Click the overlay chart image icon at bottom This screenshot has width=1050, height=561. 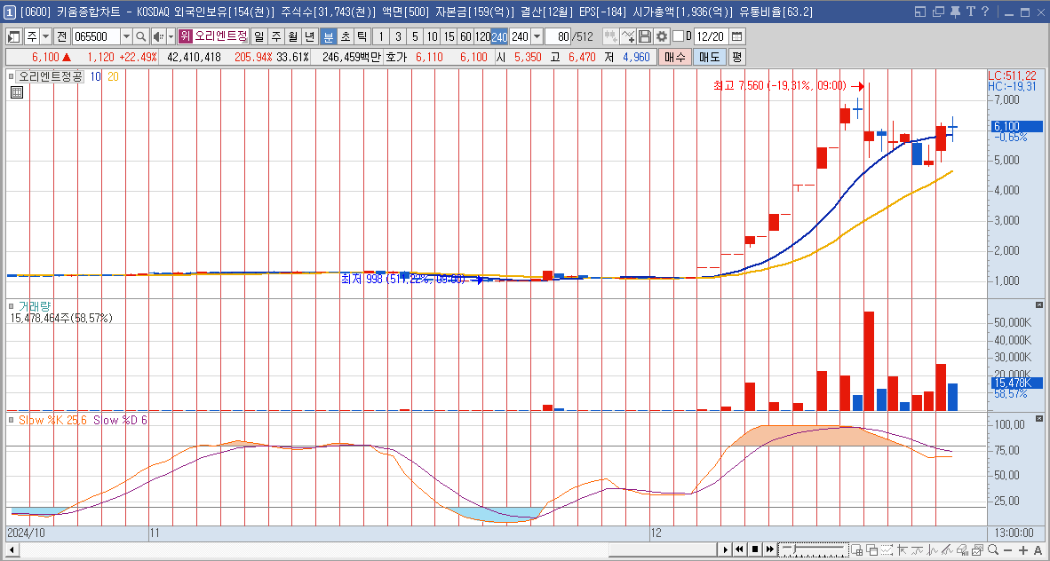click(978, 549)
